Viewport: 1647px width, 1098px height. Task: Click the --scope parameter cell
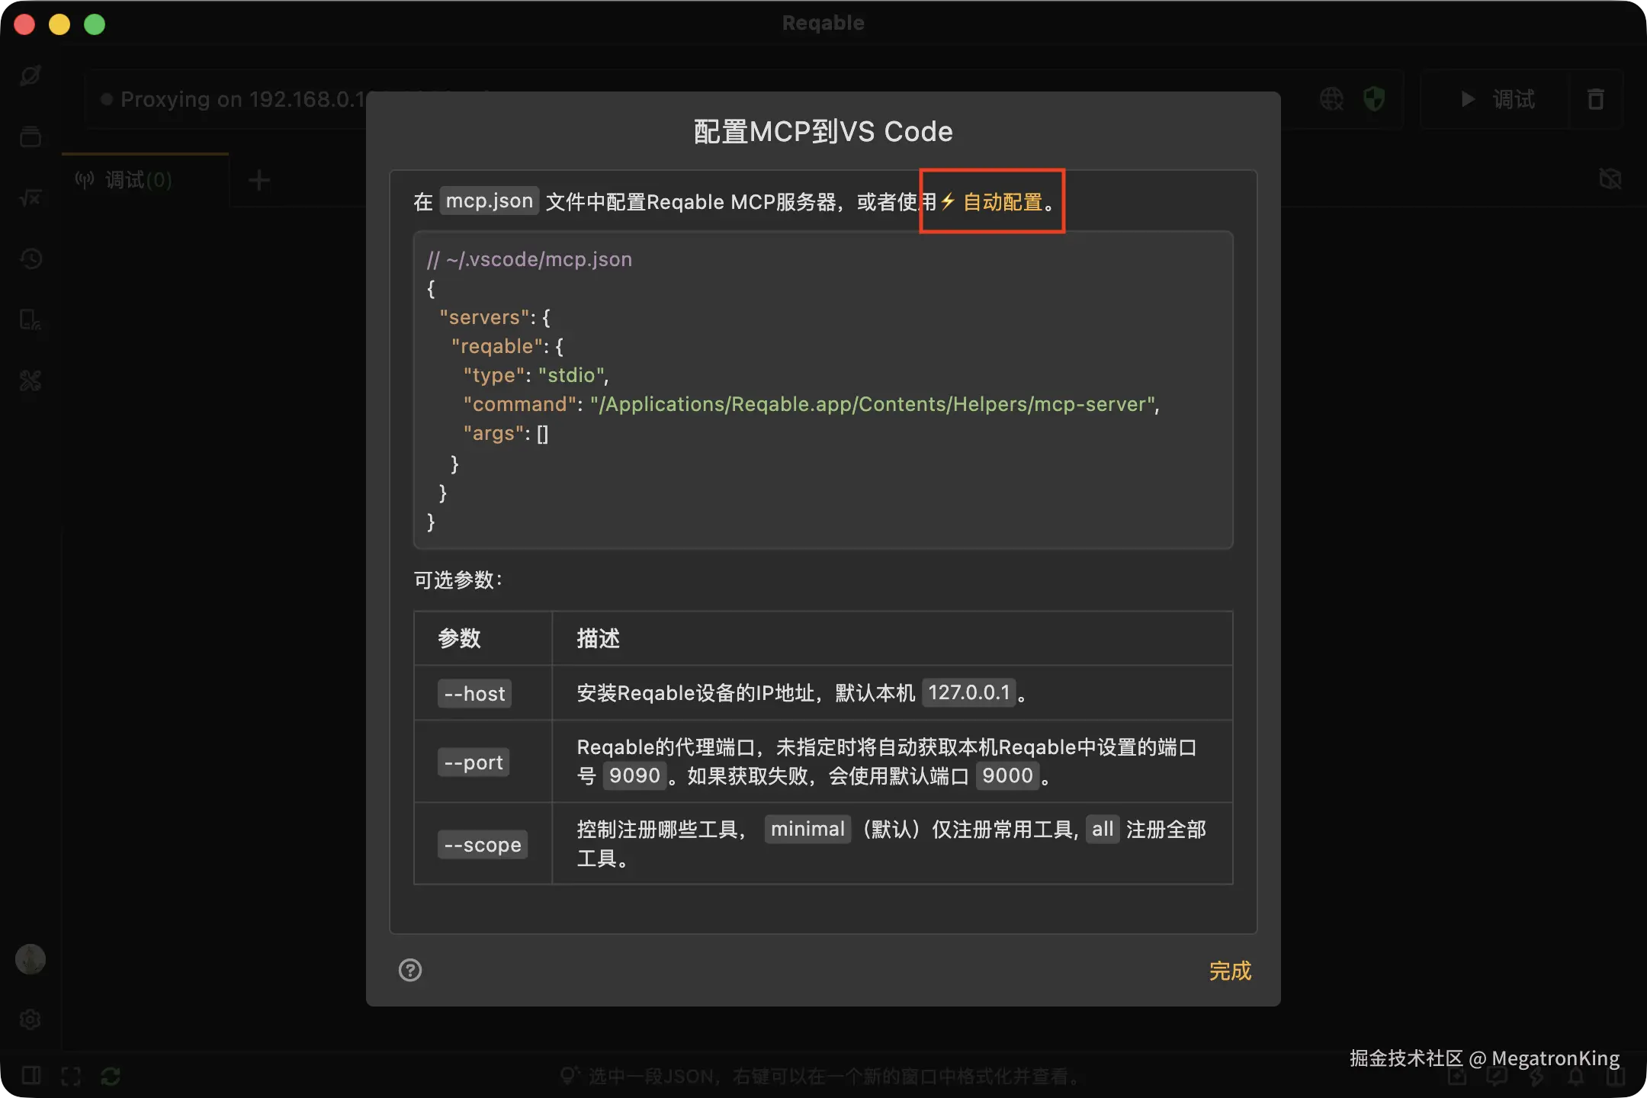click(483, 844)
